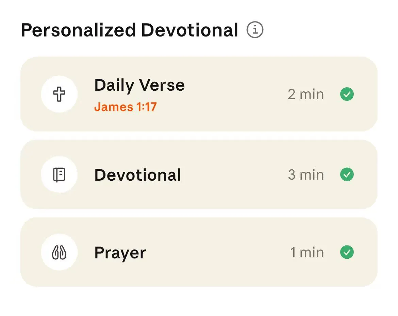Click the 3 min duration label
This screenshot has height=316, width=398.
[x=306, y=175]
